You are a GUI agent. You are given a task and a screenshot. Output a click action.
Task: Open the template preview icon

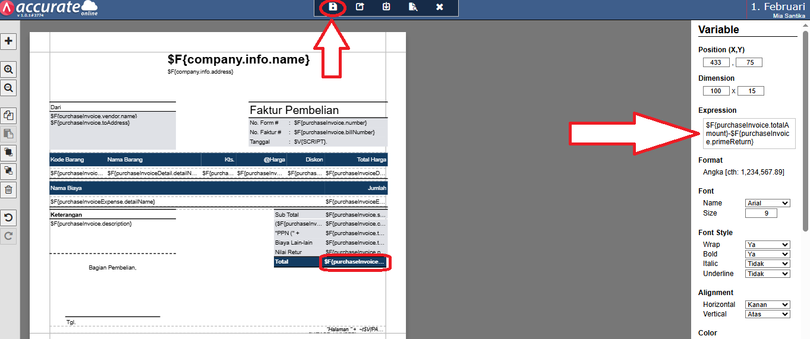pos(413,7)
